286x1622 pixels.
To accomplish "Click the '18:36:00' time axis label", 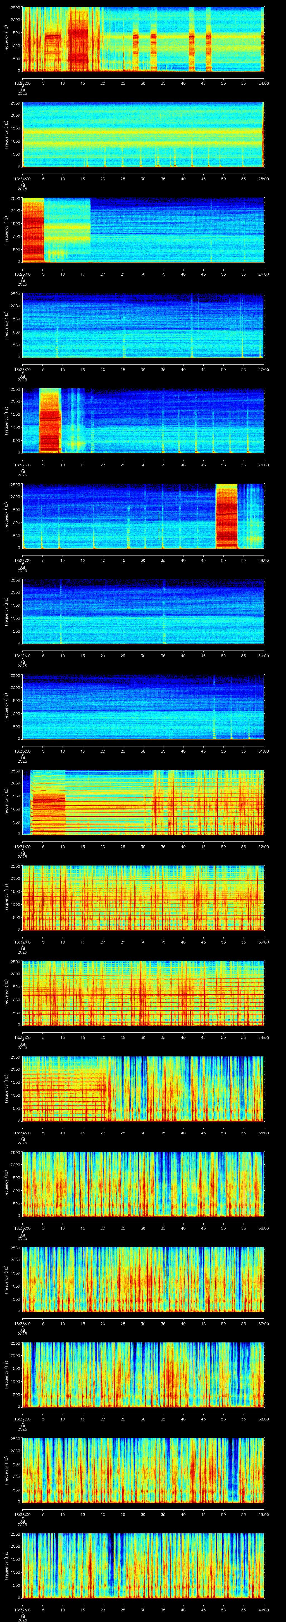I will pyautogui.click(x=22, y=1323).
